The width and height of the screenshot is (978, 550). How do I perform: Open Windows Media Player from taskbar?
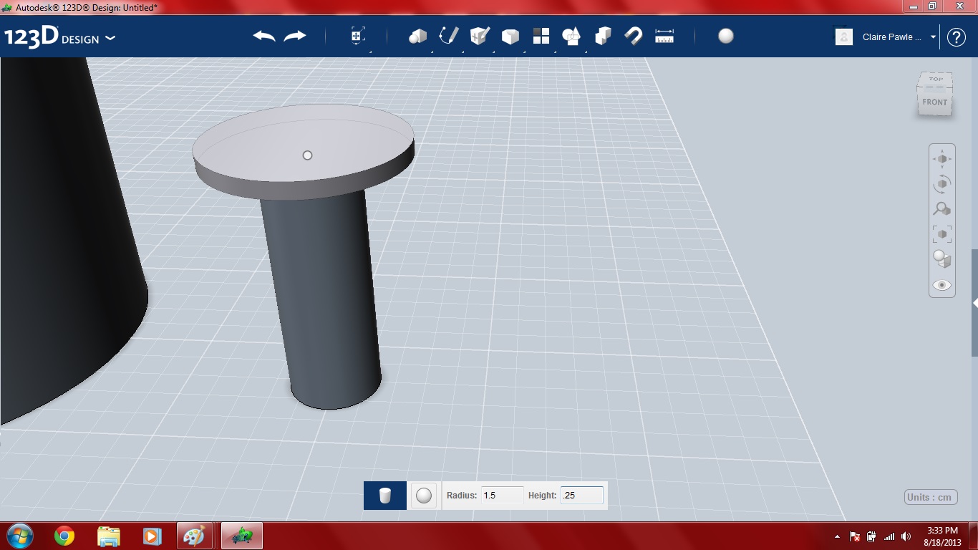pos(152,536)
